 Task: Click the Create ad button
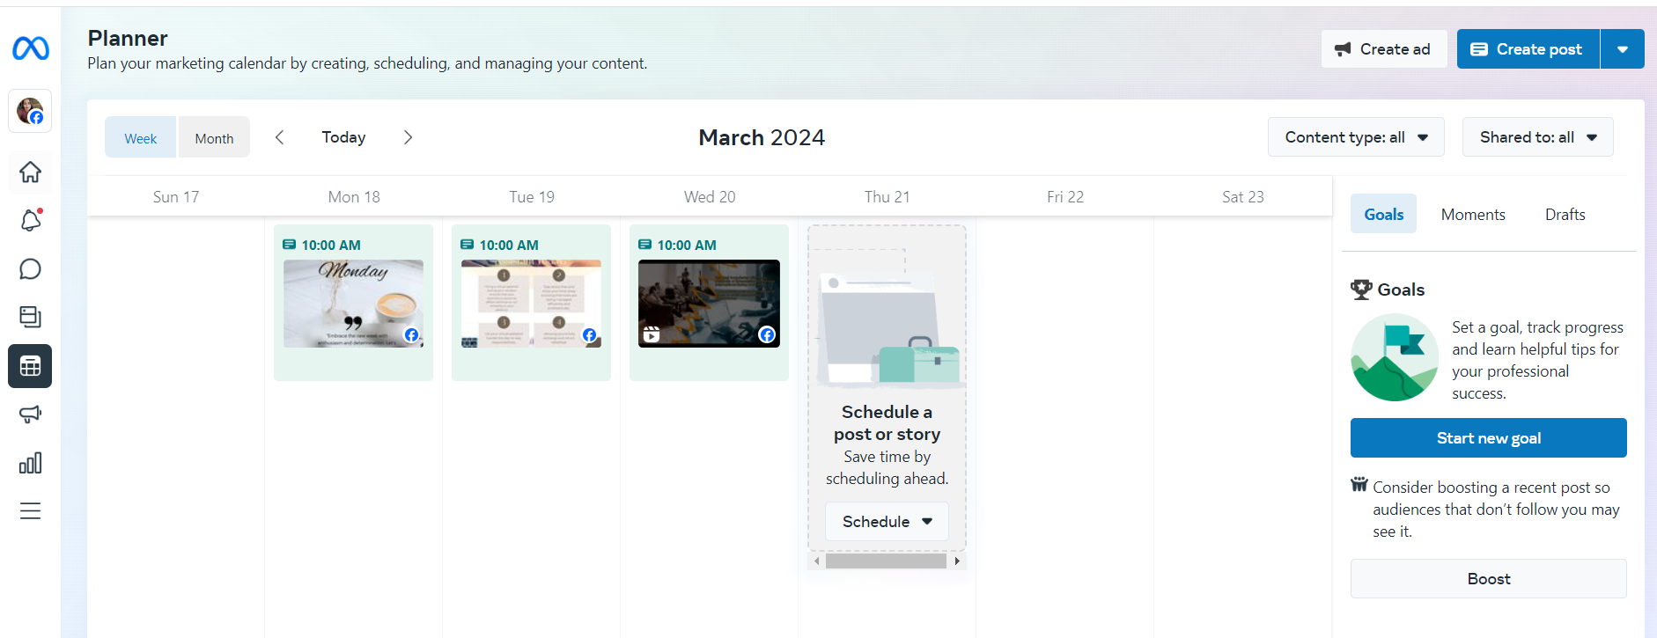[1384, 49]
